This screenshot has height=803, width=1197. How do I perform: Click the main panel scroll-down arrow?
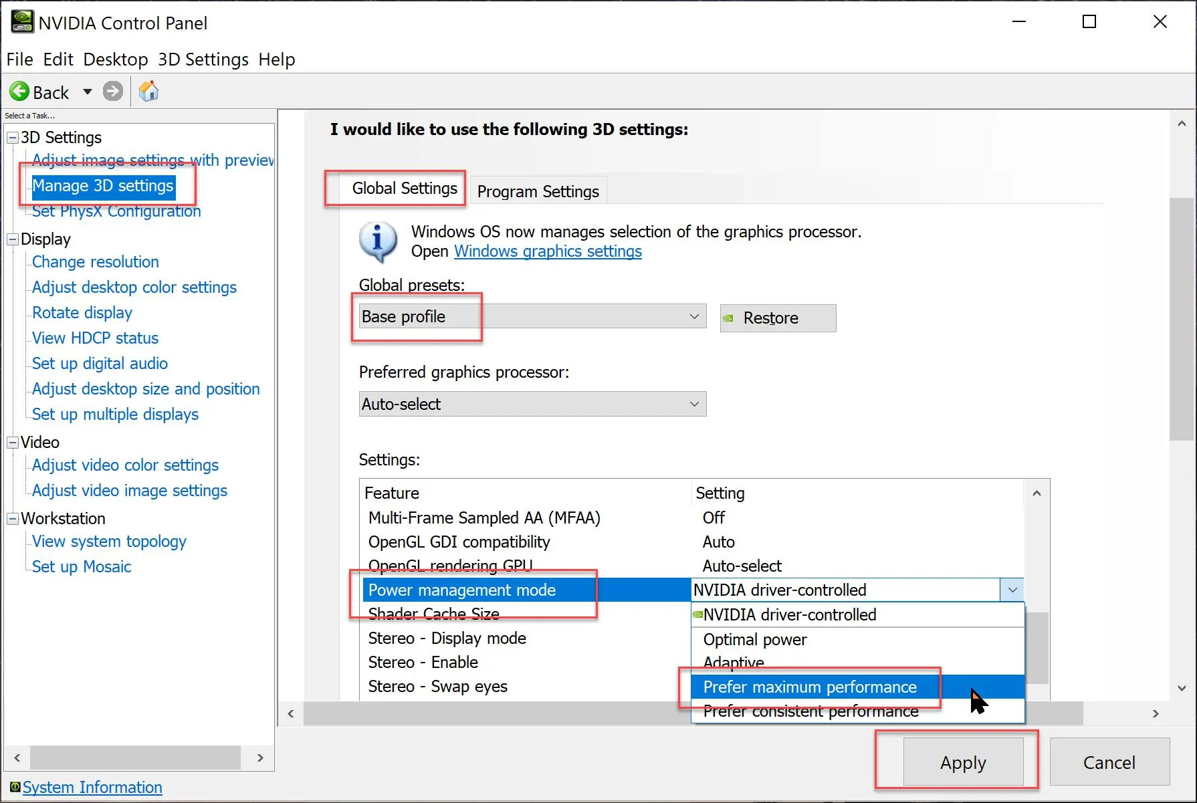click(1182, 688)
